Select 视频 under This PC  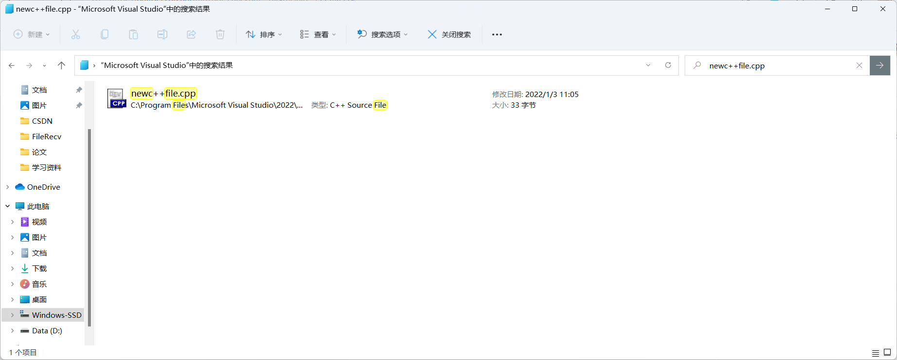(x=39, y=222)
